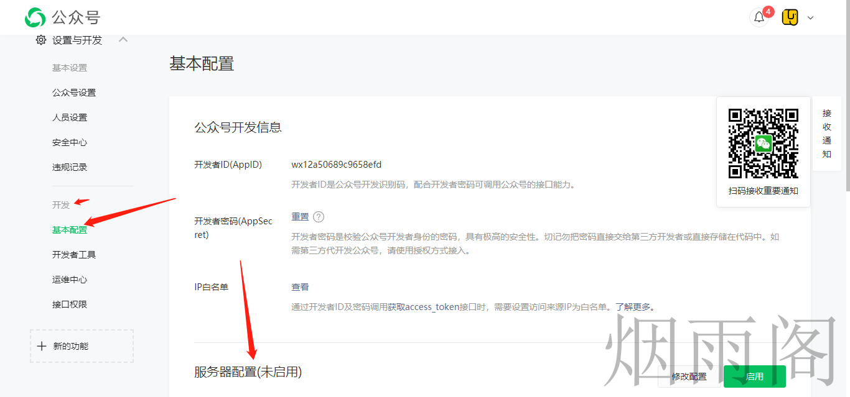Go to 安全中心 in the sidebar
850x397 pixels.
[x=70, y=142]
